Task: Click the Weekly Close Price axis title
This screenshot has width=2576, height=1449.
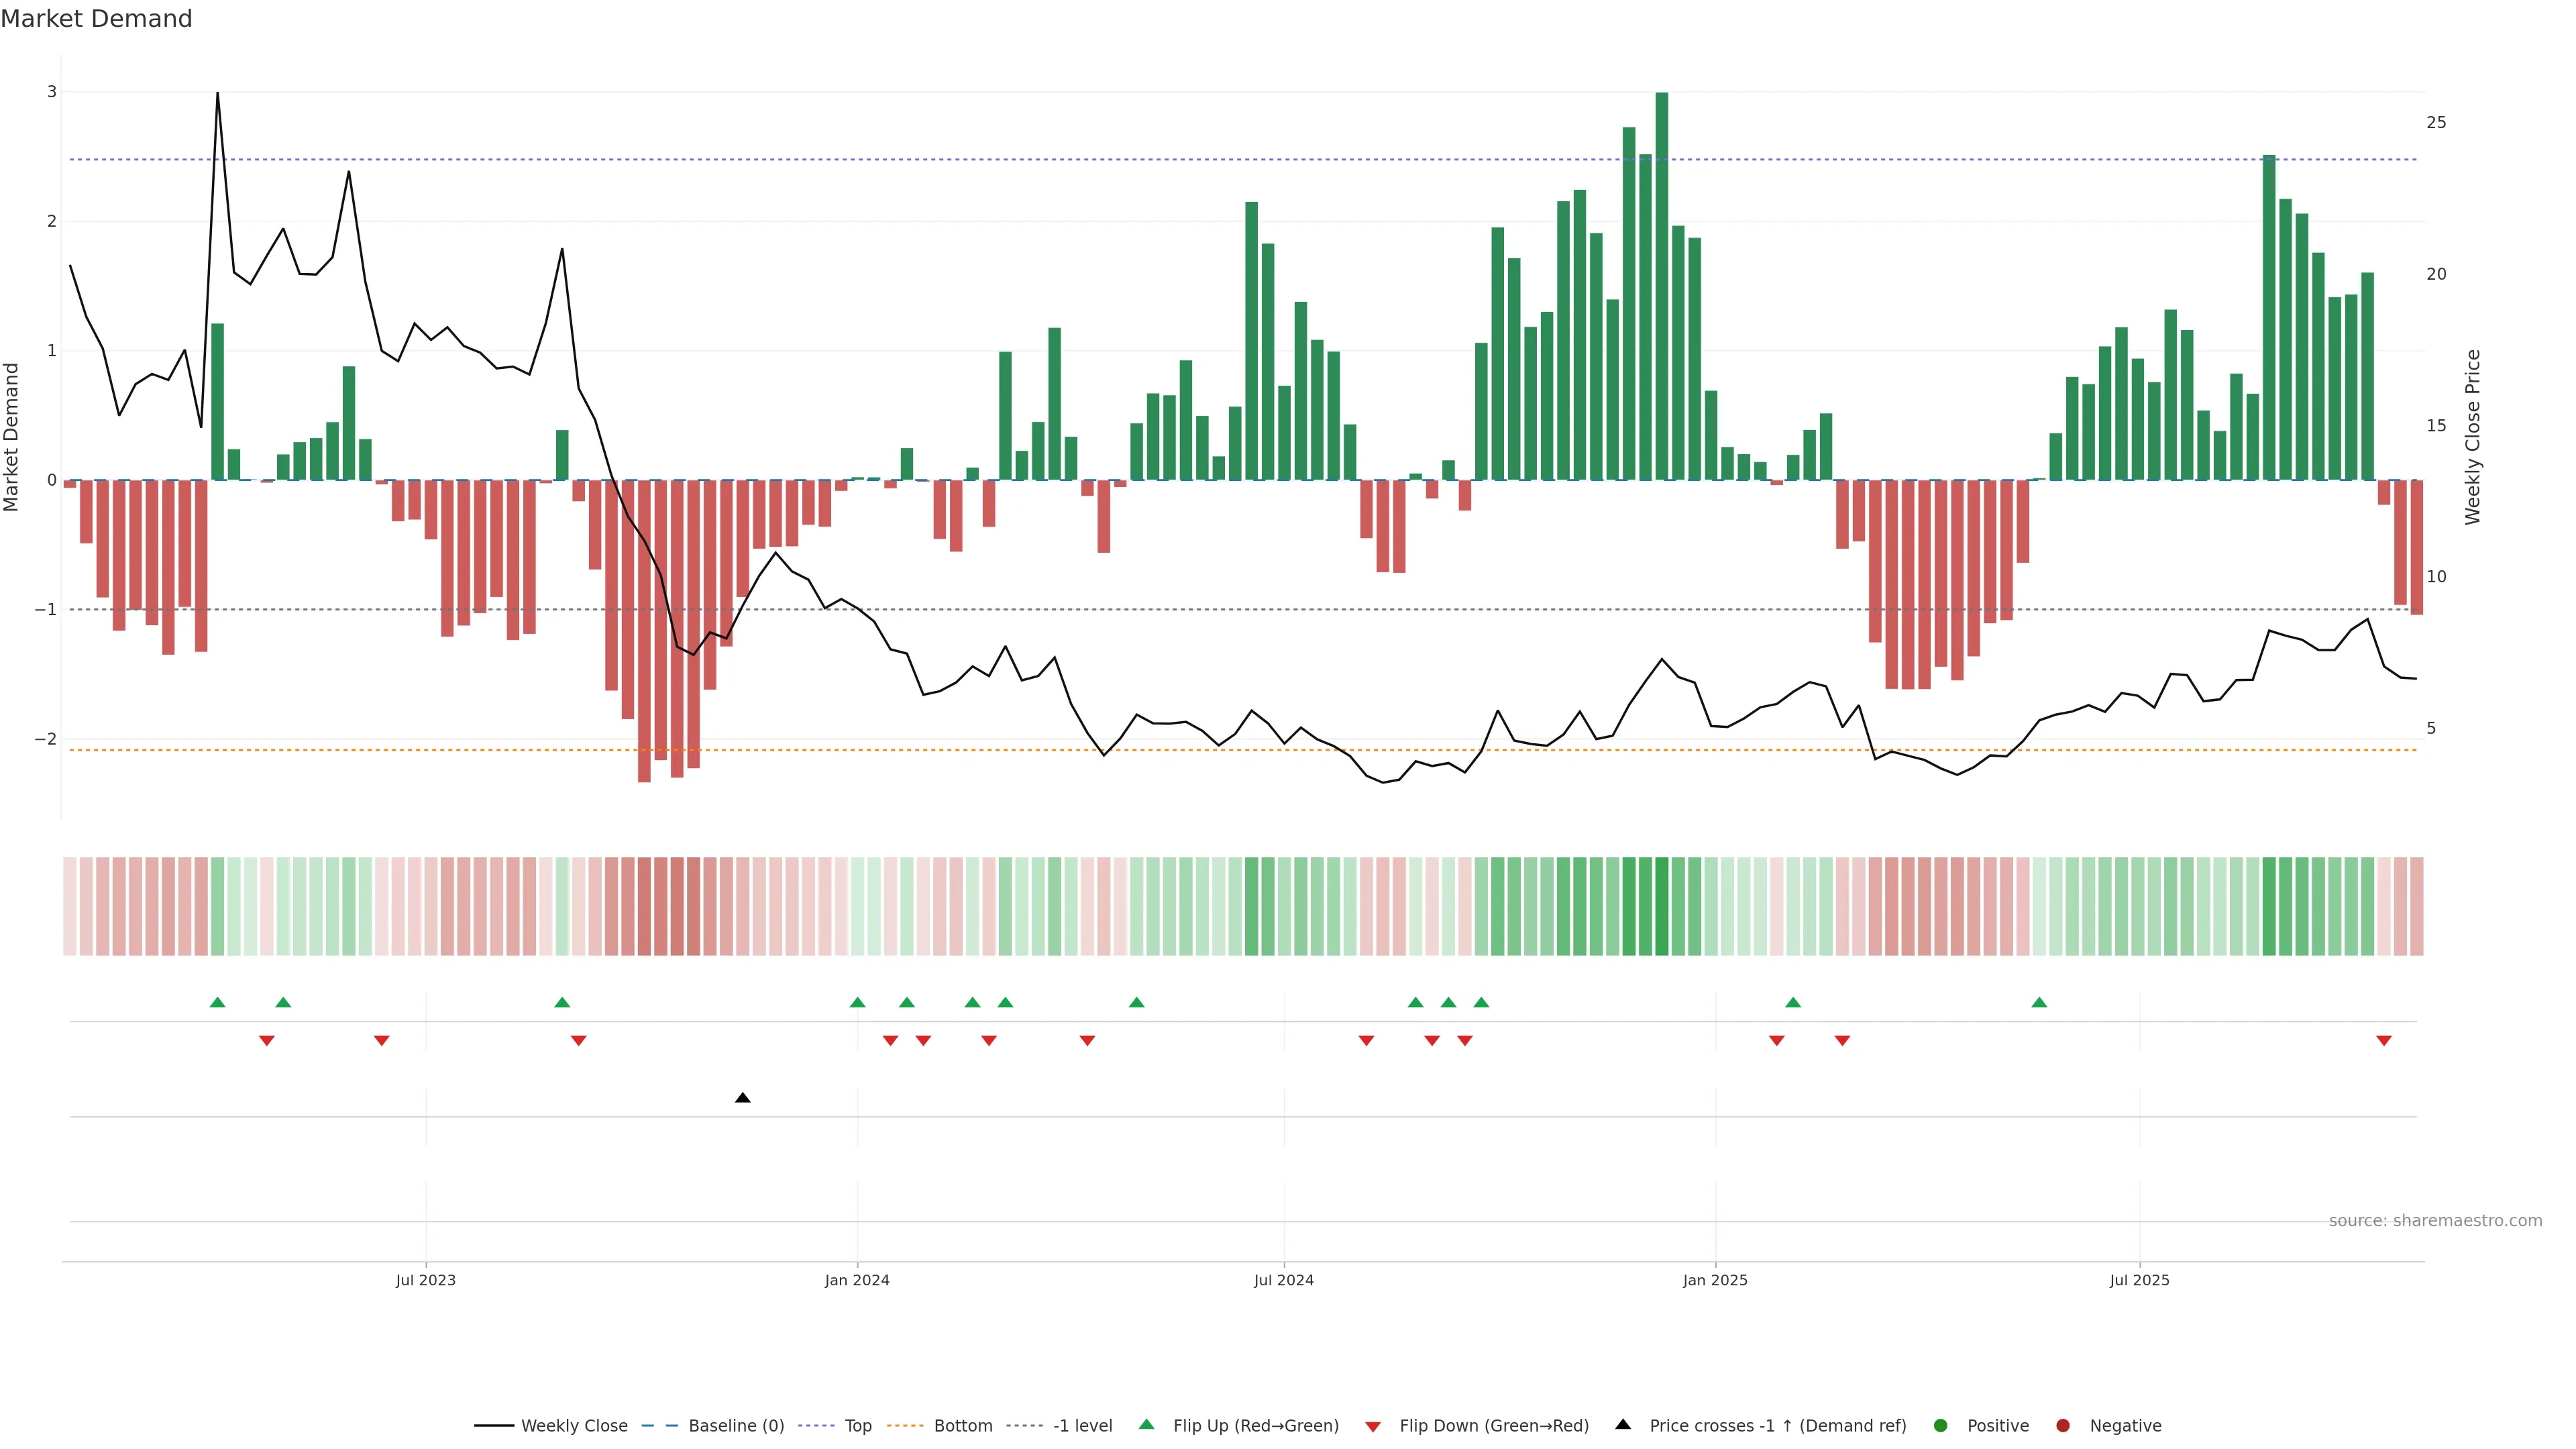Action: [2472, 437]
